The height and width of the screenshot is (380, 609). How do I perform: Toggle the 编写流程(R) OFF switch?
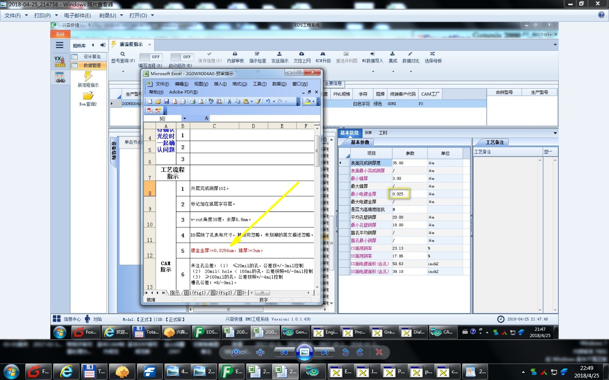(151, 57)
